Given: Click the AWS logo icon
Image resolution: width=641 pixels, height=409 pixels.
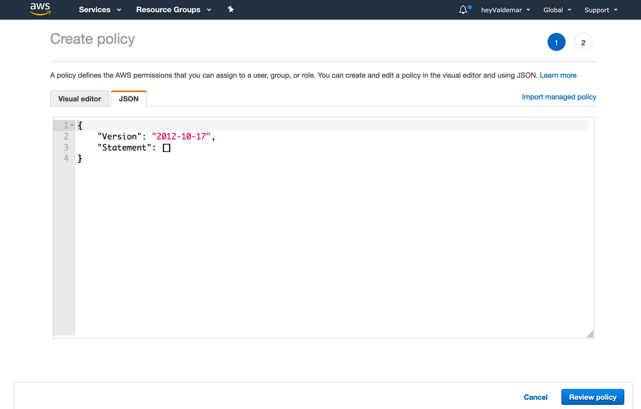Looking at the screenshot, I should [x=40, y=9].
